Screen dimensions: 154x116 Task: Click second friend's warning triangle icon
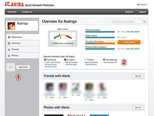[x=59, y=97]
